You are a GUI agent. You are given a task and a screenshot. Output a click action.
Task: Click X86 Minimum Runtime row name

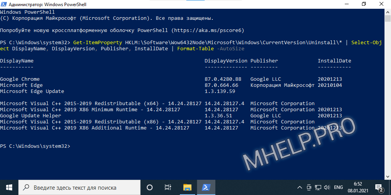[x=90, y=109]
